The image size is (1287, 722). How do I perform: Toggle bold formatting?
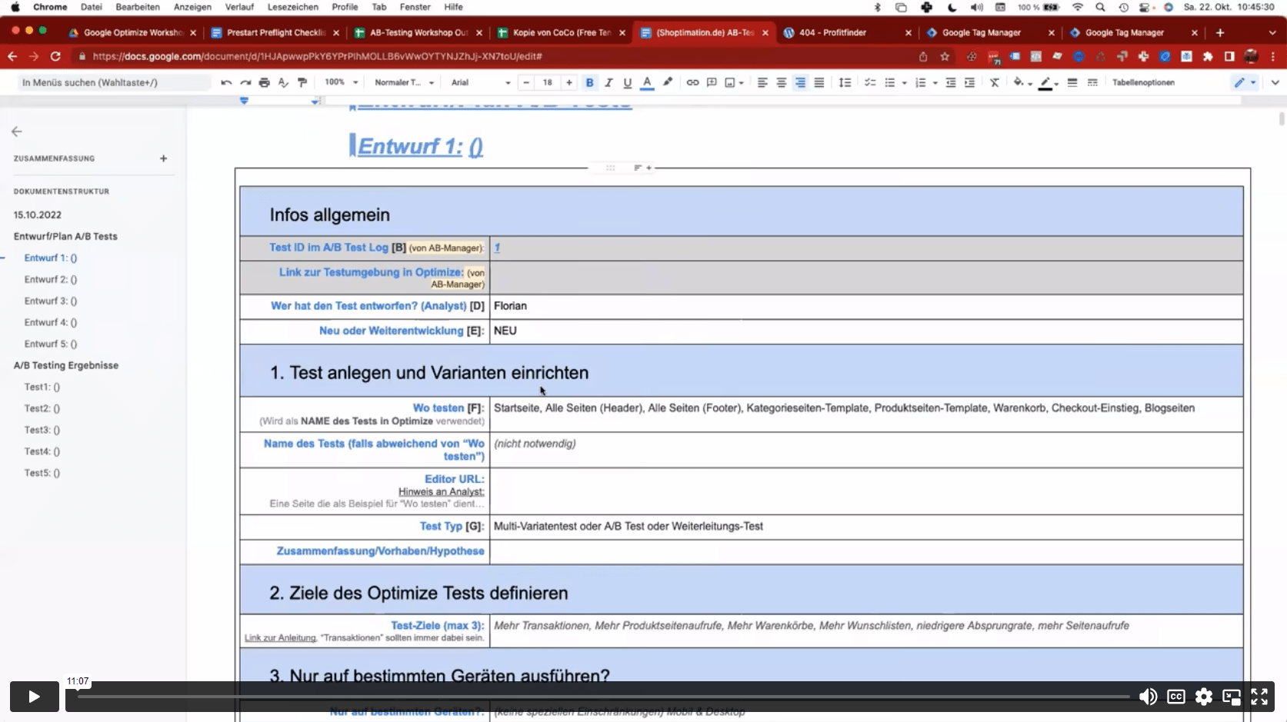(x=589, y=82)
